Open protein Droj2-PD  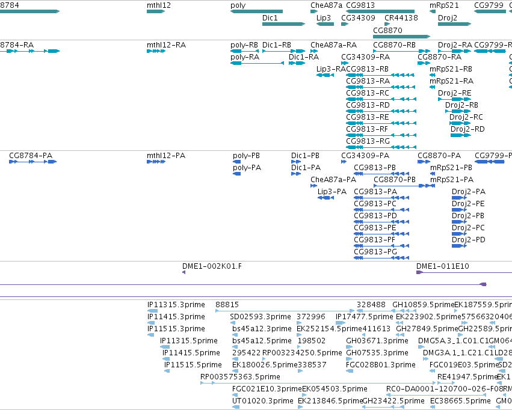click(x=469, y=240)
